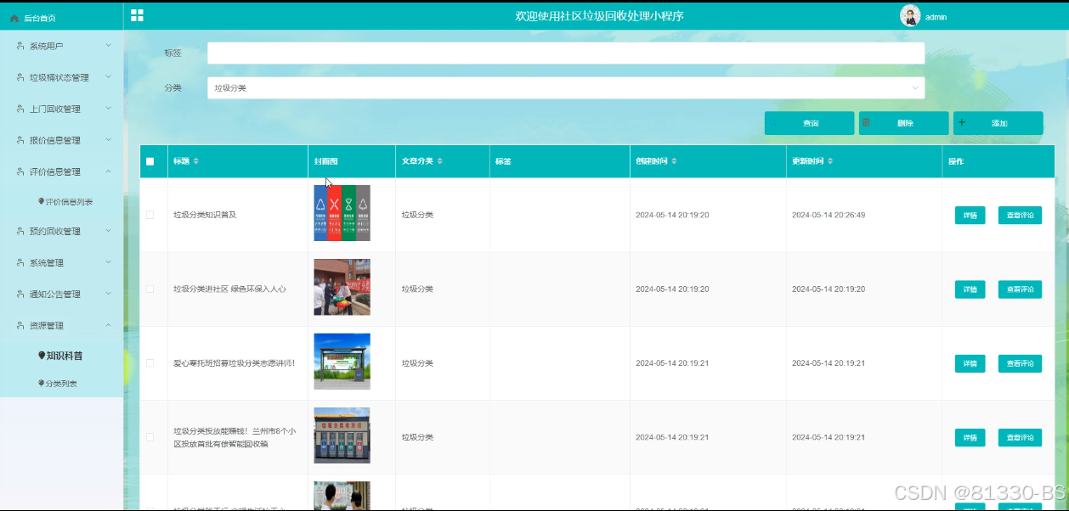
Task: Expand 通知公告管理 with its chevron
Action: point(108,294)
